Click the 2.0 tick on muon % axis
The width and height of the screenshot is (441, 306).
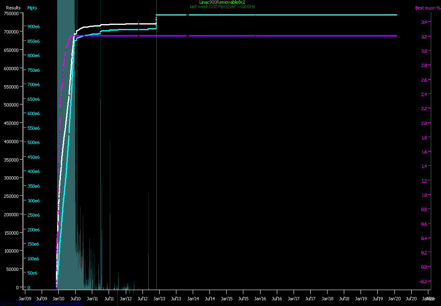(x=424, y=123)
